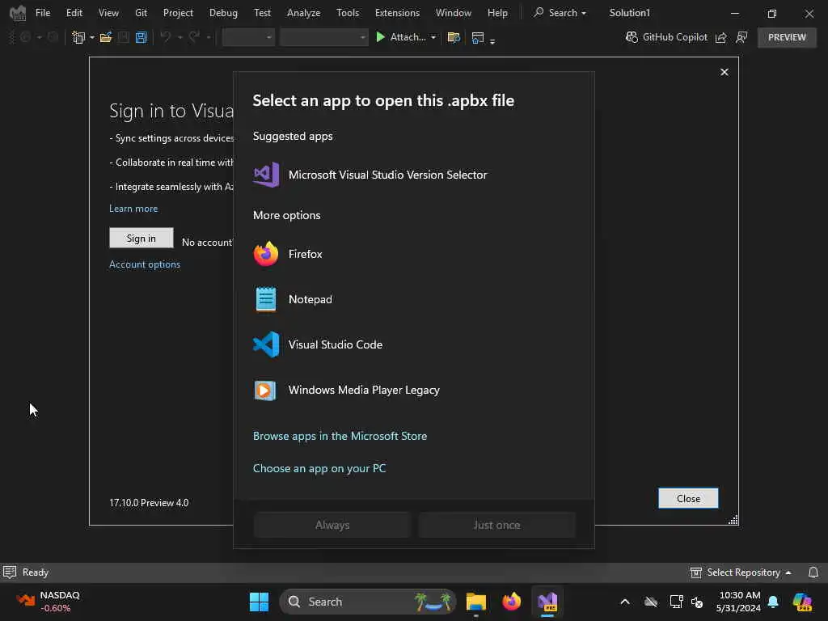Click the clock showing 10:30 AM

pos(739,602)
